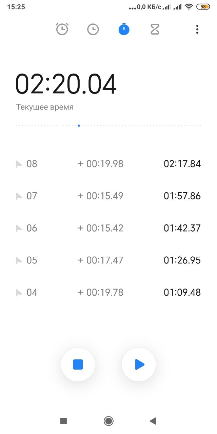Image resolution: width=217 pixels, height=434 pixels.
Task: Open the Alarm tab icon
Action: pyautogui.click(x=62, y=29)
